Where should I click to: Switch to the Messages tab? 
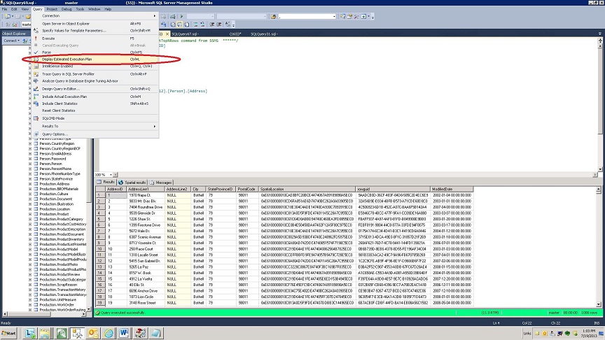[x=161, y=183]
